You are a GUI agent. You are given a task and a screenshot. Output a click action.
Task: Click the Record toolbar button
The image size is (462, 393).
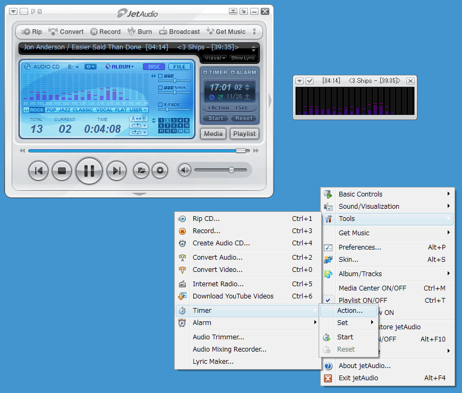click(x=106, y=31)
